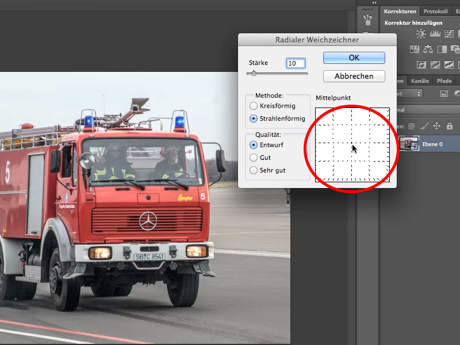Click Abbrechen to cancel the dialog
This screenshot has height=345, width=460.
[x=354, y=76]
